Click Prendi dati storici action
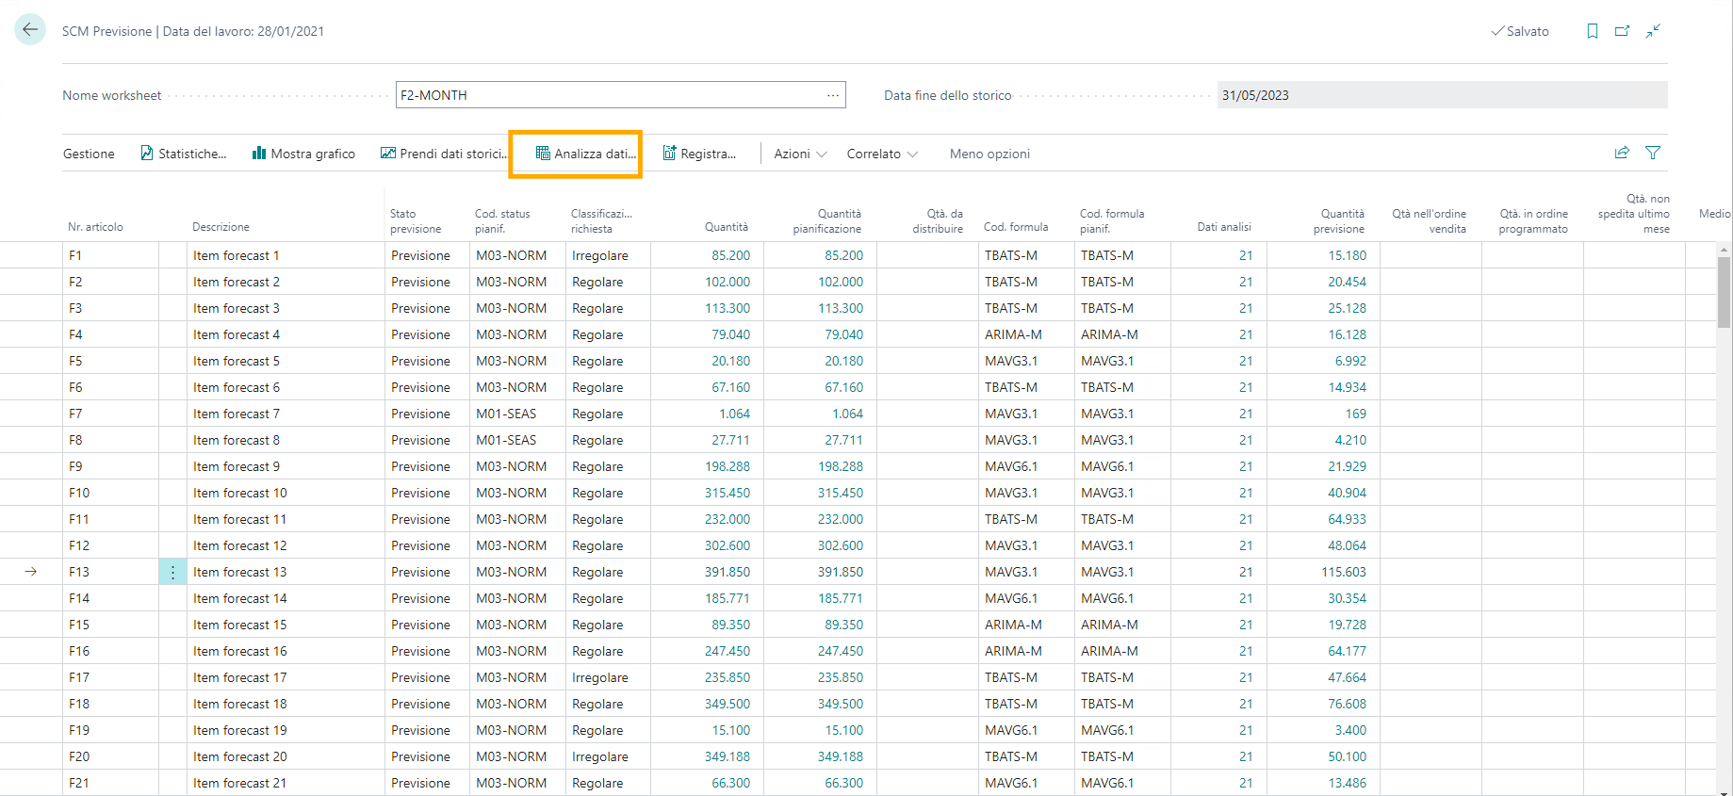Image resolution: width=1733 pixels, height=796 pixels. point(444,154)
